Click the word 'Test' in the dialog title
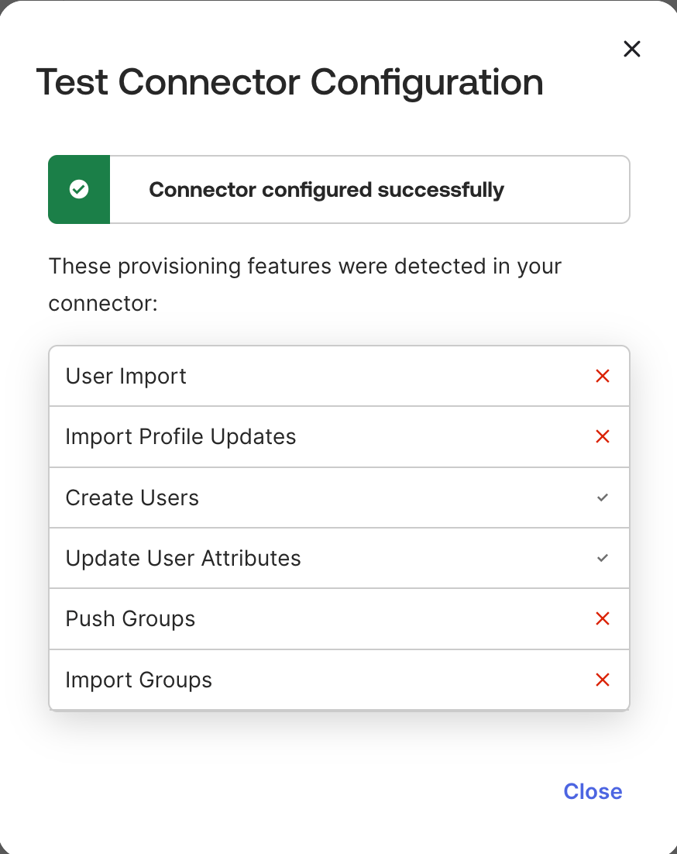 click(72, 82)
